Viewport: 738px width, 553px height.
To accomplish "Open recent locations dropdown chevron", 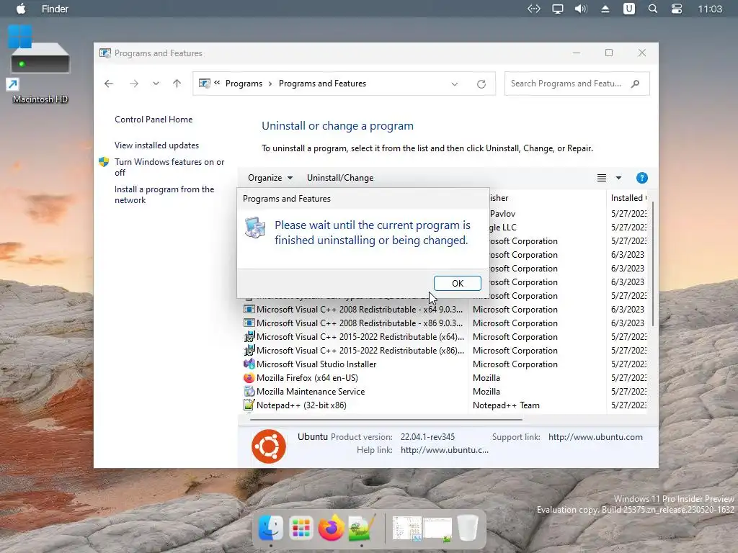I will [156, 84].
